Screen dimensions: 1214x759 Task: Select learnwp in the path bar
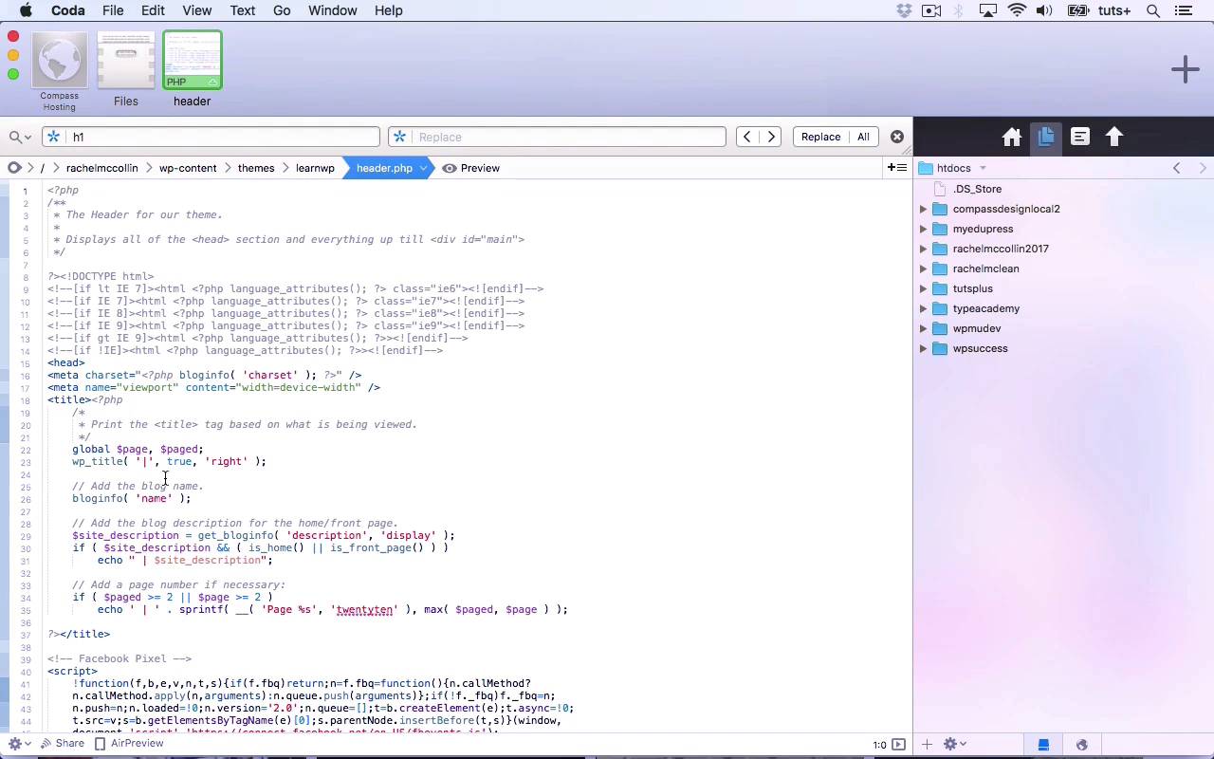pos(315,168)
